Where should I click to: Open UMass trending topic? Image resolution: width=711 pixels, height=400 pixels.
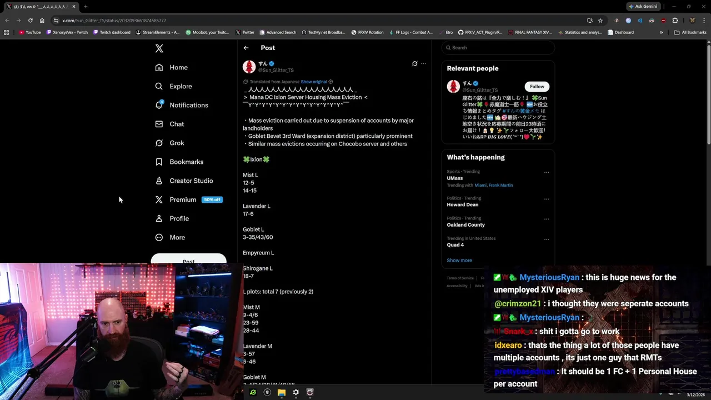[x=455, y=178]
